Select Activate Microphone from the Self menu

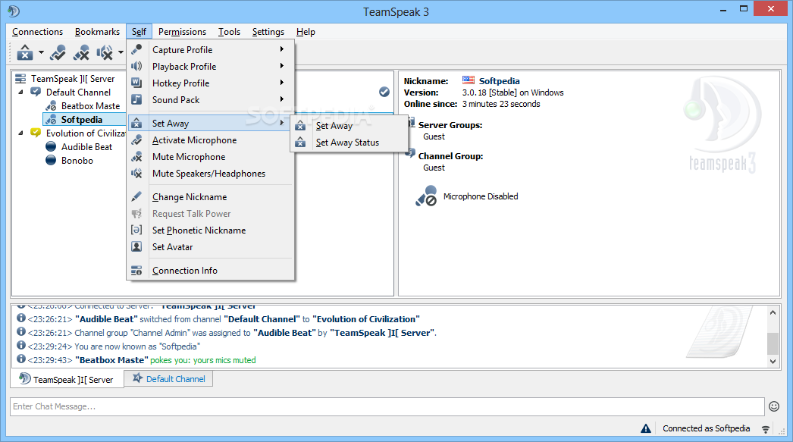211,140
